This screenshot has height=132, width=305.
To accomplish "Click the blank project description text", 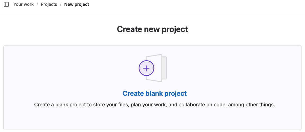I will (154, 105).
